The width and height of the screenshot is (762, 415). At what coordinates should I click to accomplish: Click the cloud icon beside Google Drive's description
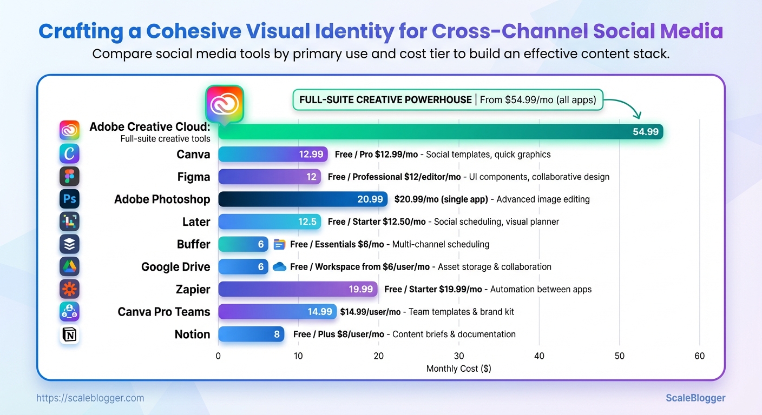click(x=279, y=266)
